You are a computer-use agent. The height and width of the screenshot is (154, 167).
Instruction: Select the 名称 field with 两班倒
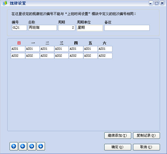coord(42,28)
